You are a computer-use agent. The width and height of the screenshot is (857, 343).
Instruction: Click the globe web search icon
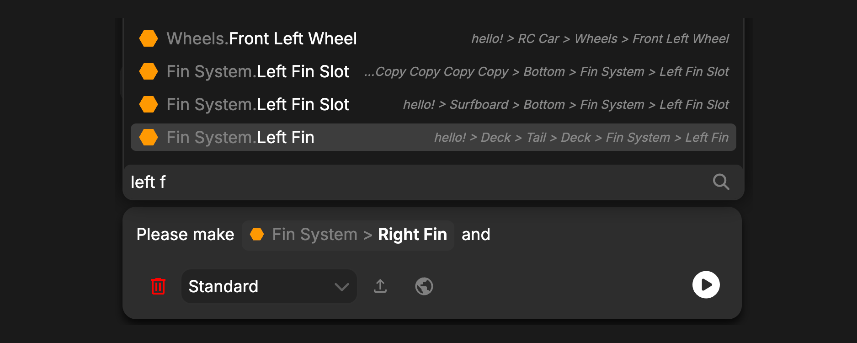(x=424, y=286)
